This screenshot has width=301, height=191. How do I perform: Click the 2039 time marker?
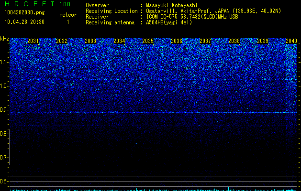(x=263, y=41)
